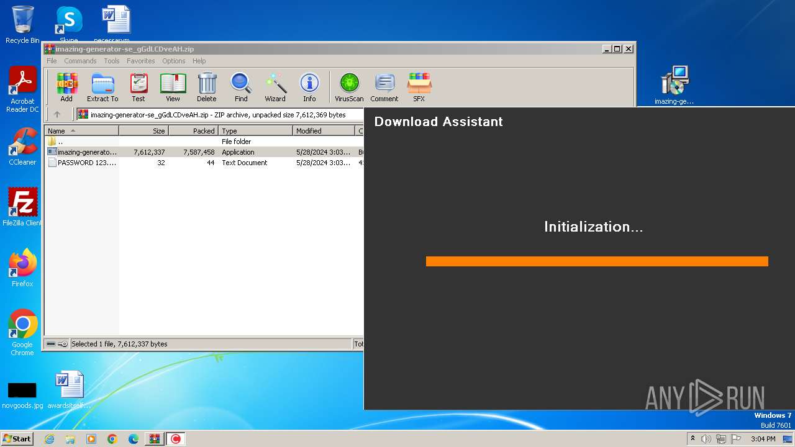Click the orange initialization progress bar
Screen dimensions: 795x447
pyautogui.click(x=597, y=261)
